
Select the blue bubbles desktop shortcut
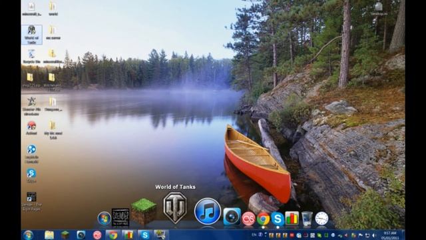pos(31,154)
